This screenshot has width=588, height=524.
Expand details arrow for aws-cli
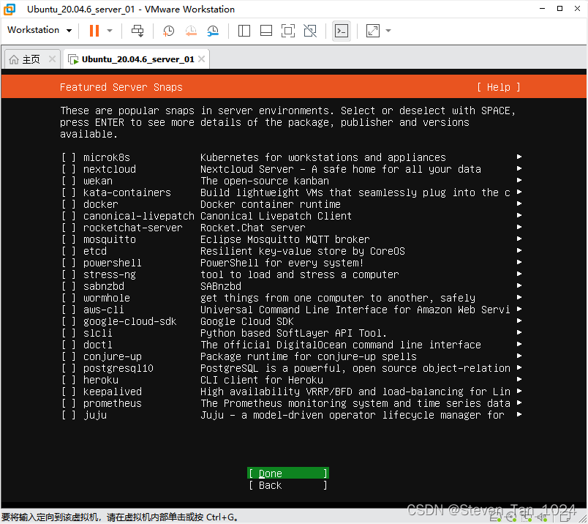[x=519, y=309]
